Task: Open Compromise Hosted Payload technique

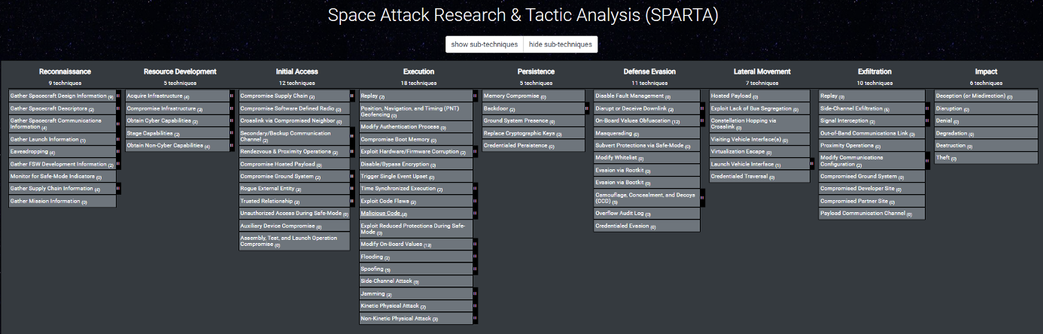Action: tap(294, 164)
